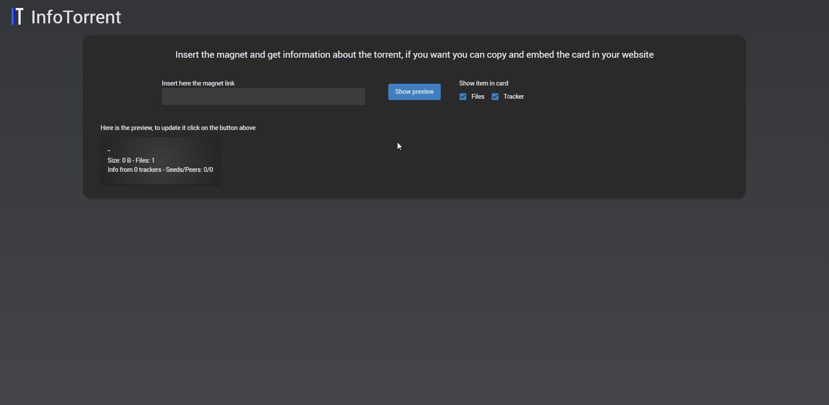Click "Size: 0 B - Files: 1" text
Viewport: 829px width, 405px height.
[131, 160]
